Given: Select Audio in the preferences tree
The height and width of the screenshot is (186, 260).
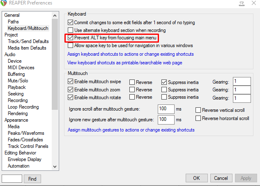Looking at the screenshot, I should [10, 54].
